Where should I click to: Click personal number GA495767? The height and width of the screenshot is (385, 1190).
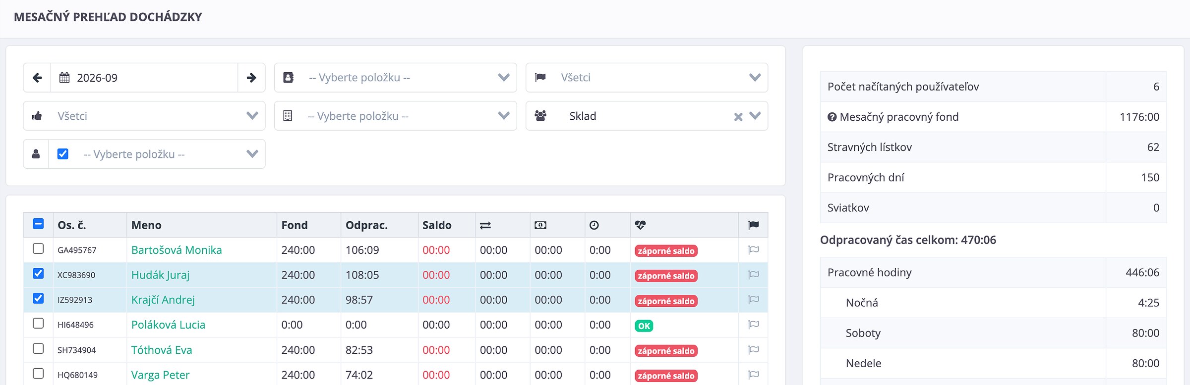77,250
